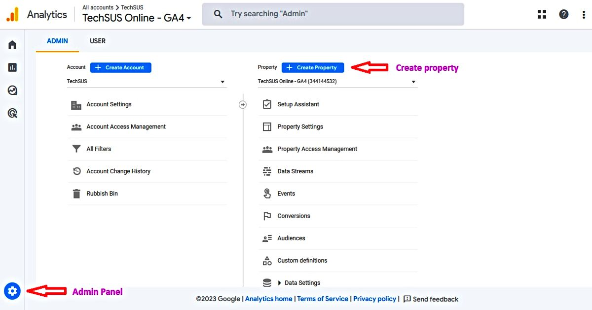Click the Conversions flag icon
Viewport: 592px width, 310px height.
[x=267, y=216]
